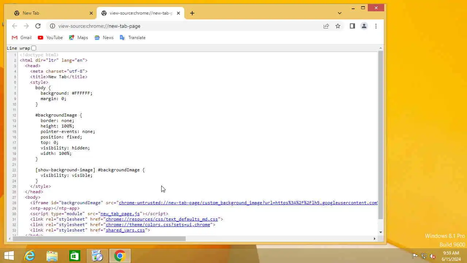Image resolution: width=467 pixels, height=263 pixels.
Task: Open the chrome://theme/colors.css link
Action: tap(158, 225)
